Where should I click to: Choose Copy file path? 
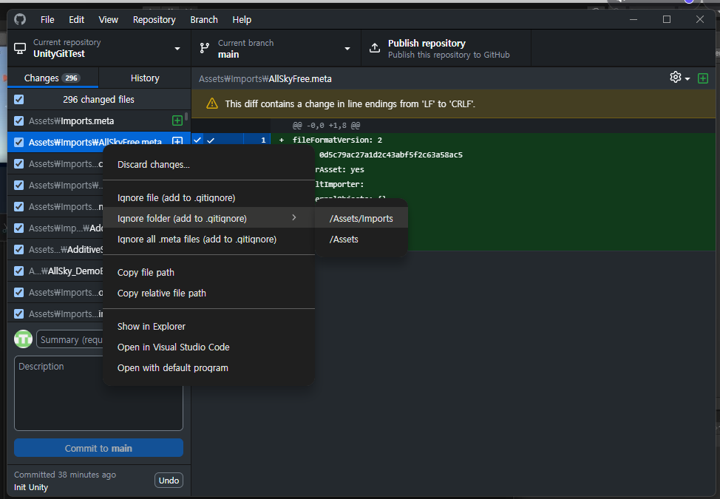tap(209, 272)
